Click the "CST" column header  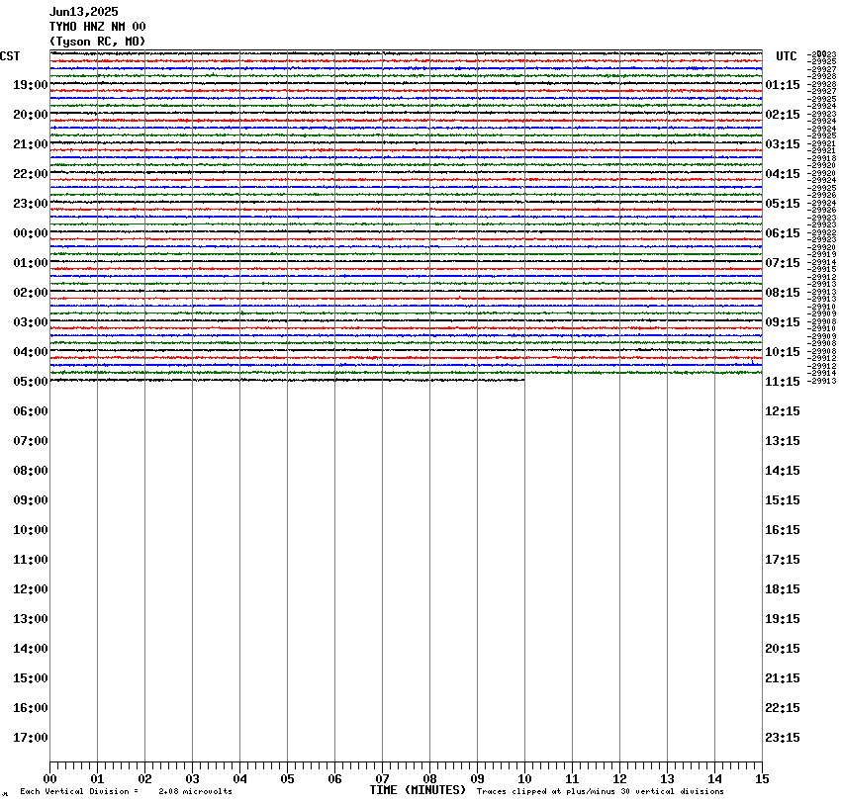point(10,56)
